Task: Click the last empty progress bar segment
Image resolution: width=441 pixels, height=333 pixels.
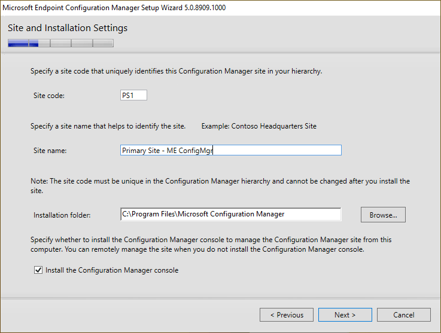Action: (103, 43)
